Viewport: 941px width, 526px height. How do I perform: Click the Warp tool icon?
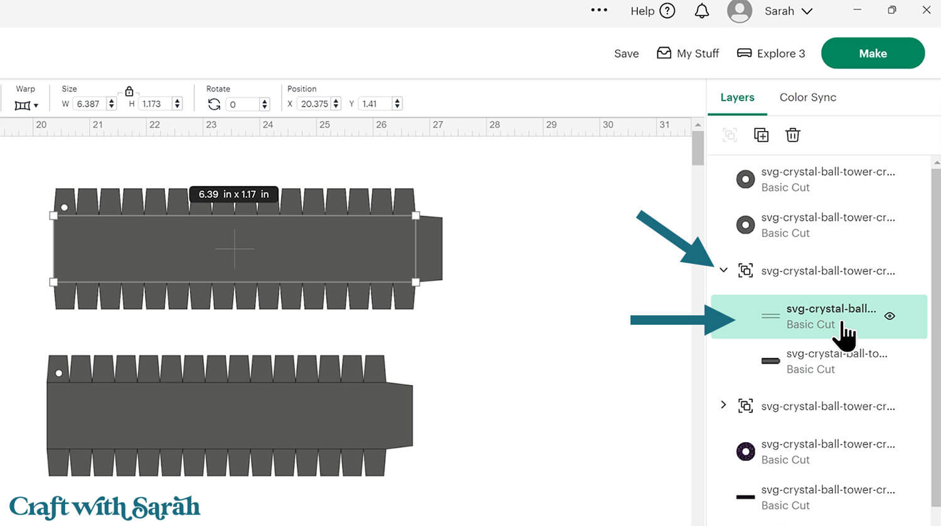coord(26,105)
